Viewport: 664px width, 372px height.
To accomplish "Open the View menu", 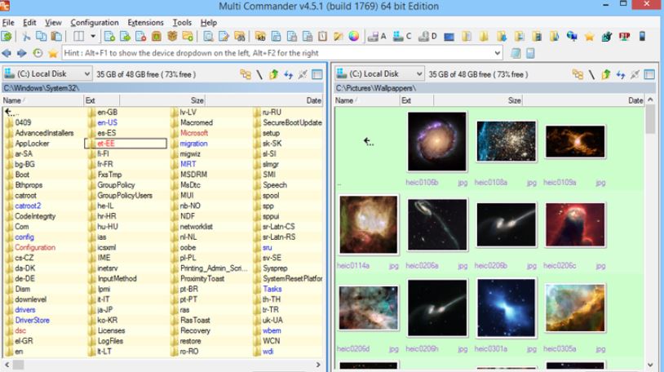I will coord(53,23).
